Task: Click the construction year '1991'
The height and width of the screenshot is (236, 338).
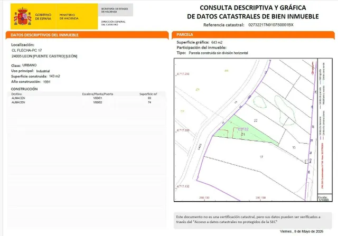Action: [47, 82]
